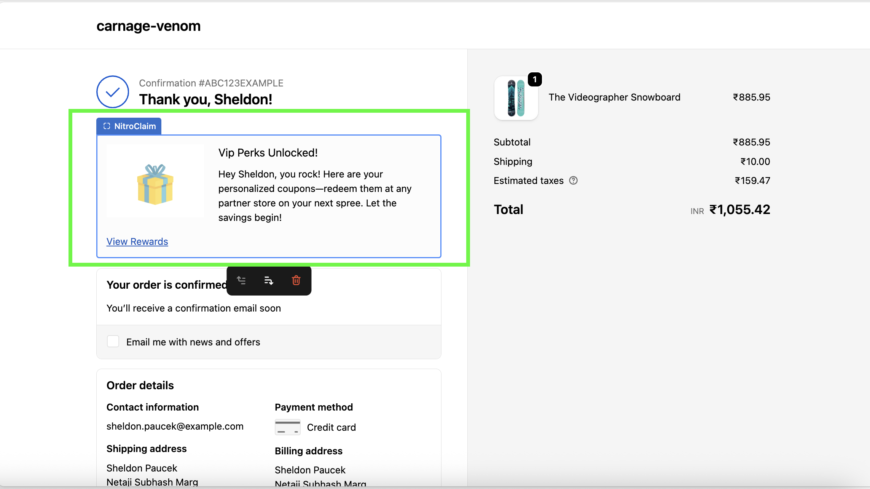Click the carnage-venom store name
Image resolution: width=870 pixels, height=489 pixels.
tap(148, 26)
